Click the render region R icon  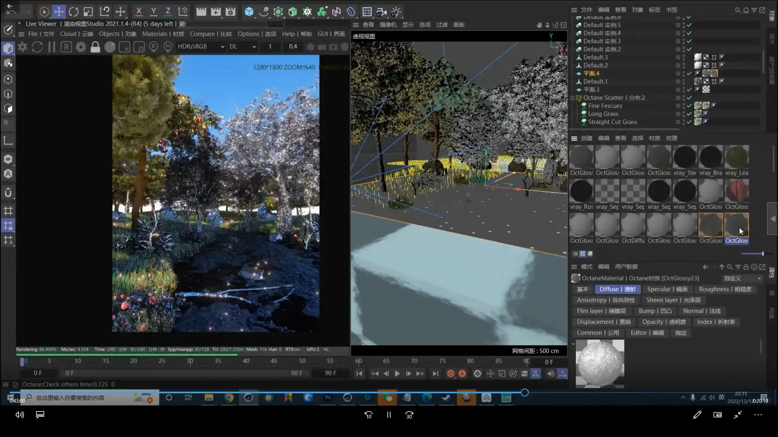coord(66,47)
